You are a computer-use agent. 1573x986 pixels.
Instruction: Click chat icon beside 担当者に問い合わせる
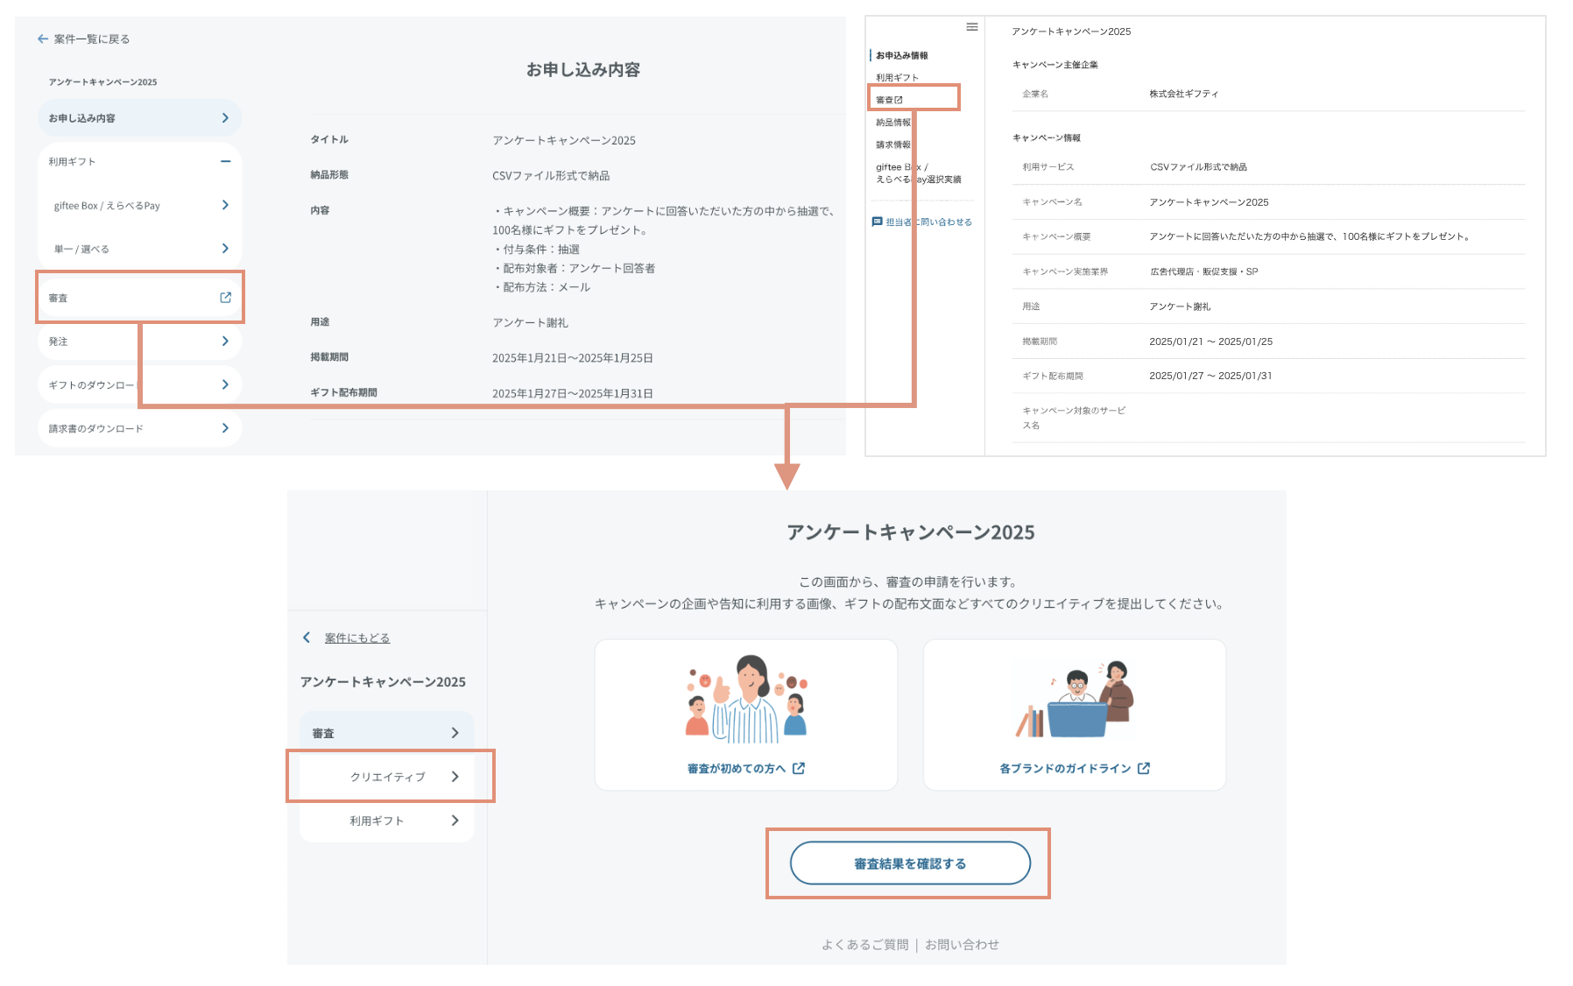[x=877, y=222]
